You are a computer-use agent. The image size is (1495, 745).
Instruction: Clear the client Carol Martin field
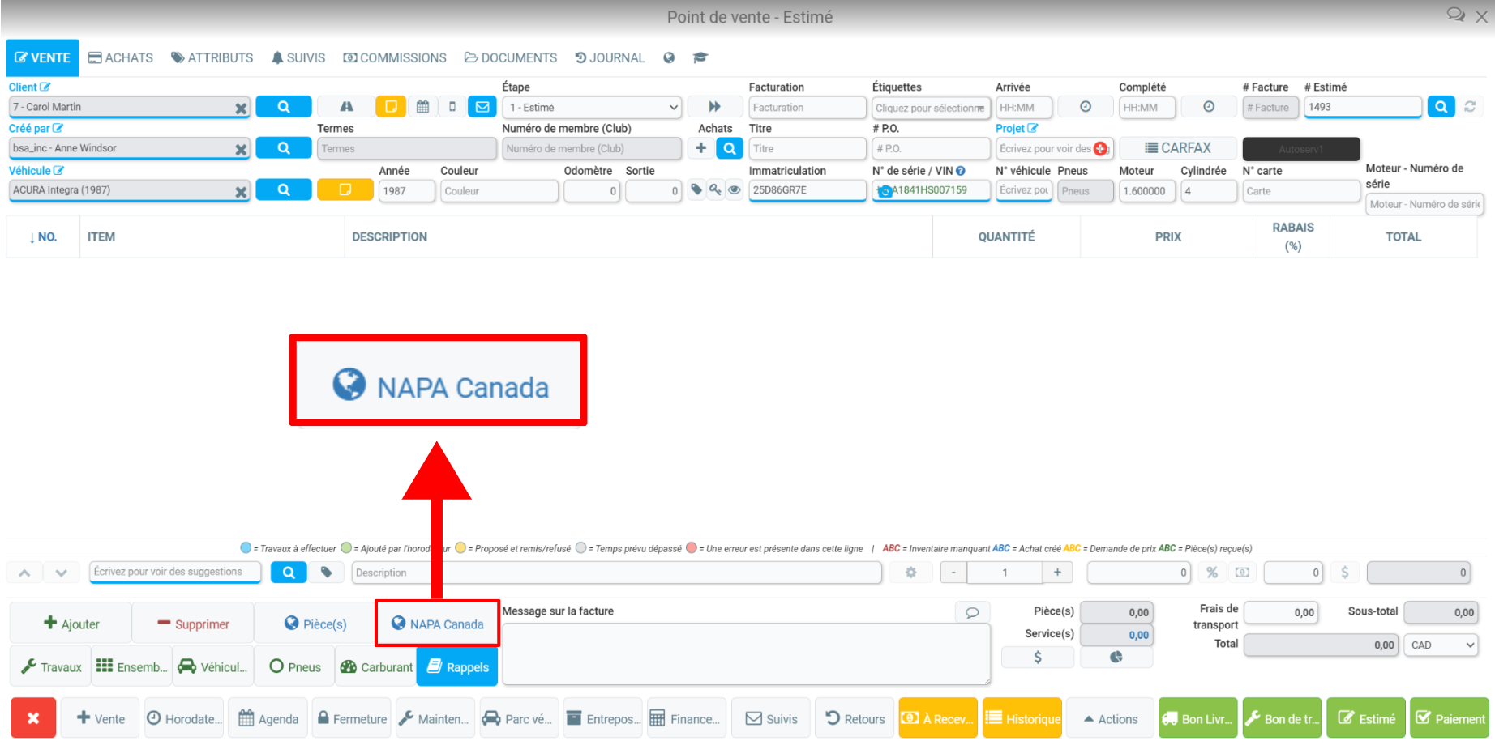[x=241, y=108]
